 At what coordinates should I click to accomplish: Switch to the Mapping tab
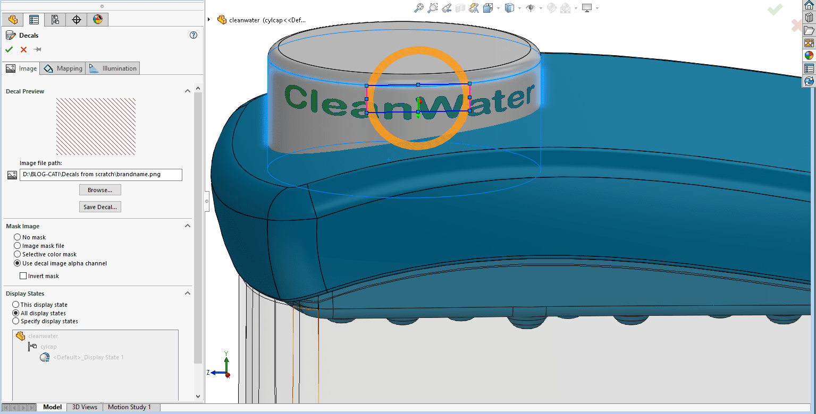click(62, 68)
